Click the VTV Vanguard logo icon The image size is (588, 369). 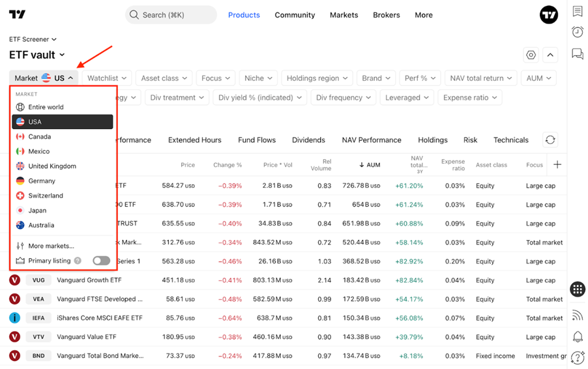(x=14, y=337)
